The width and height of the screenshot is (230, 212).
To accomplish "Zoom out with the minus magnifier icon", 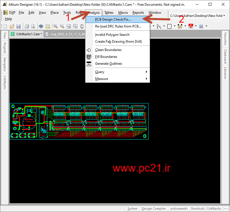I will [x=62, y=26].
